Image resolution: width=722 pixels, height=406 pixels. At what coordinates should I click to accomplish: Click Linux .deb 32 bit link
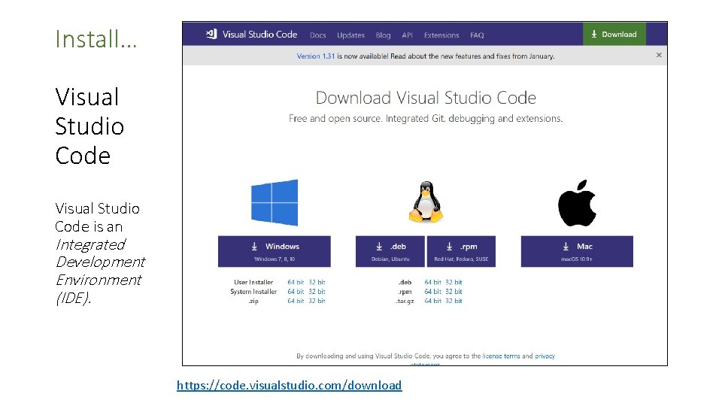point(454,282)
